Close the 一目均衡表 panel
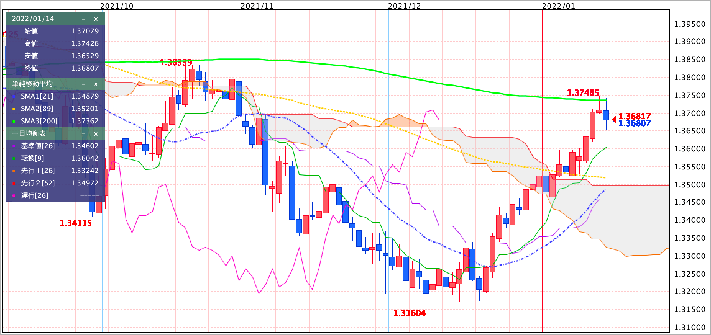This screenshot has width=711, height=335. click(96, 133)
